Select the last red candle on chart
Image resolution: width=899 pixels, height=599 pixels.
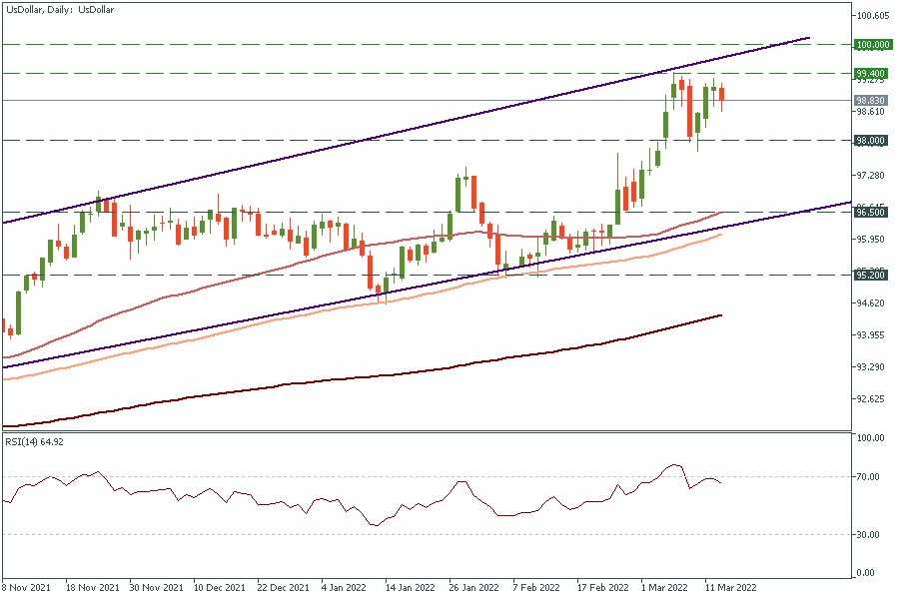pyautogui.click(x=721, y=96)
